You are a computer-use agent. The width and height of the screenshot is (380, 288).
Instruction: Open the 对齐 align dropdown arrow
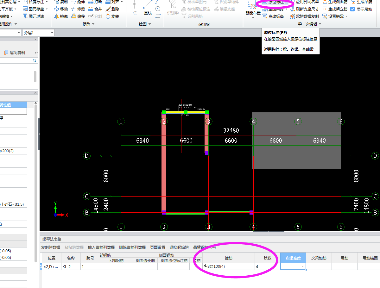coord(121,2)
